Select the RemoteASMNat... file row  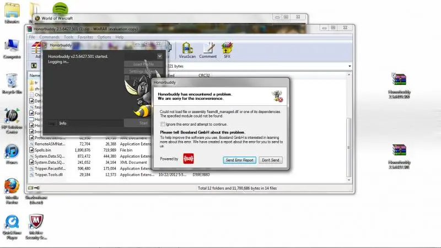pos(90,144)
